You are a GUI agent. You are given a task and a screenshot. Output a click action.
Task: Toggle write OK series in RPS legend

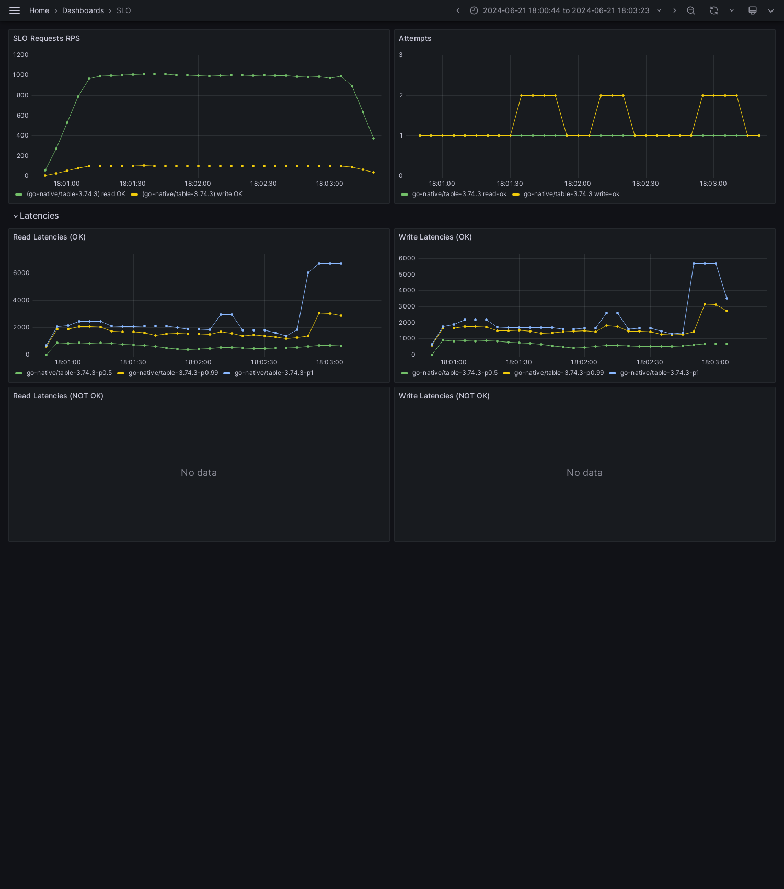click(x=192, y=194)
